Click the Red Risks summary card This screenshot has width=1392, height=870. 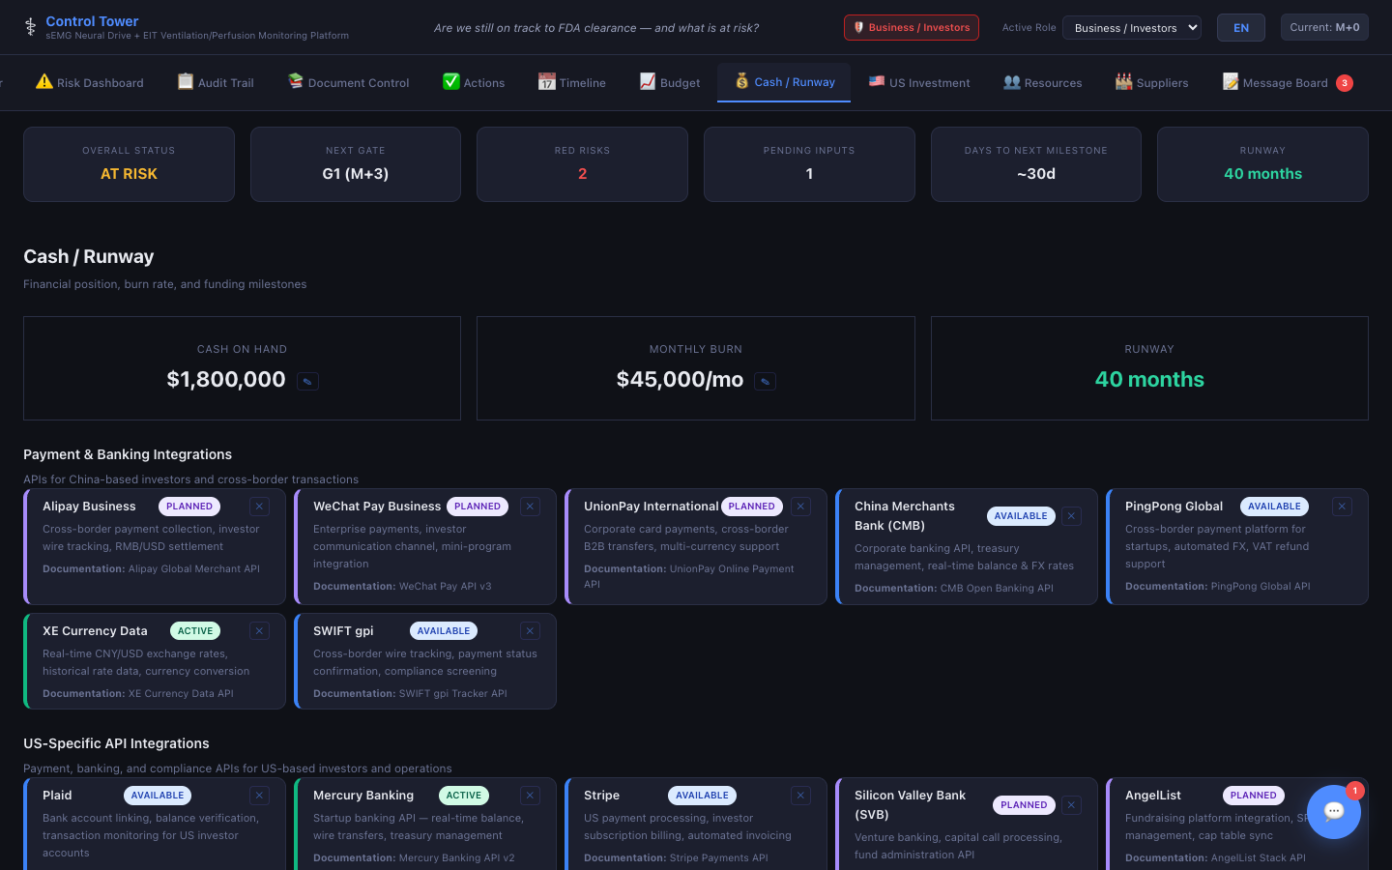coord(582,164)
